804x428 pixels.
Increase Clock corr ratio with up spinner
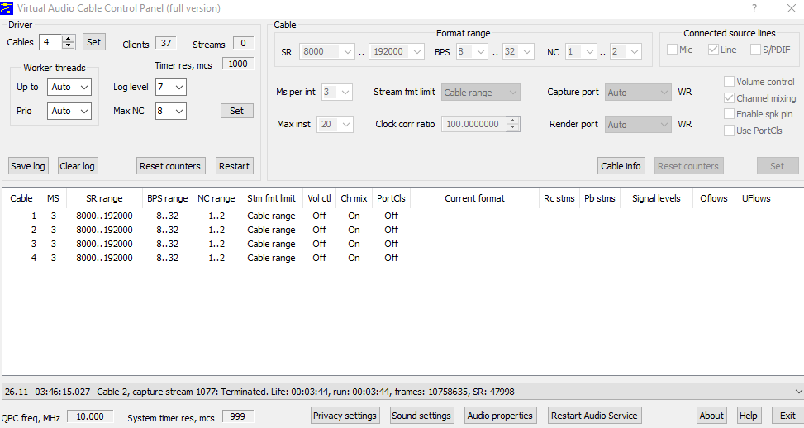point(513,121)
